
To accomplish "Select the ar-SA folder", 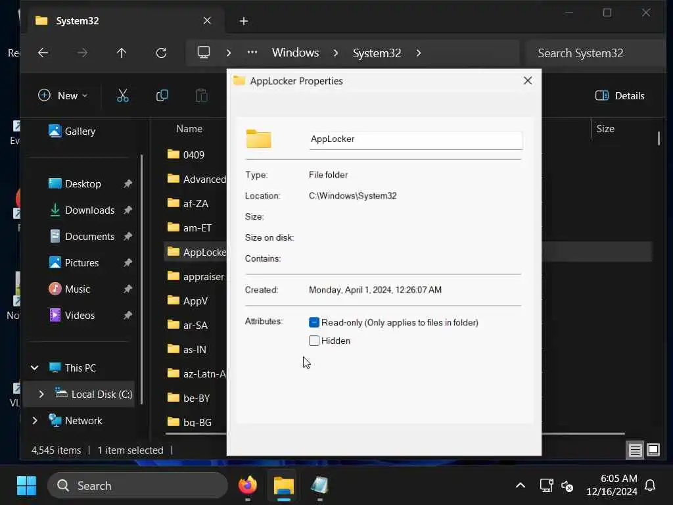I will point(187,325).
